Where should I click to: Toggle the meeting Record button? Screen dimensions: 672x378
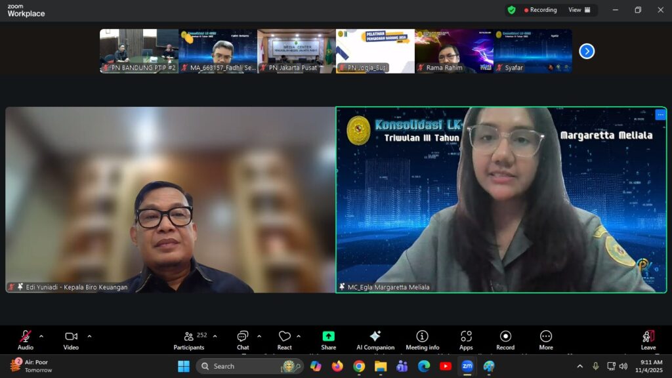point(505,337)
